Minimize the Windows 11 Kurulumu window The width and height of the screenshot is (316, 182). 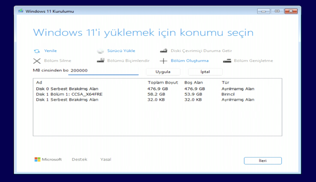tap(264, 11)
